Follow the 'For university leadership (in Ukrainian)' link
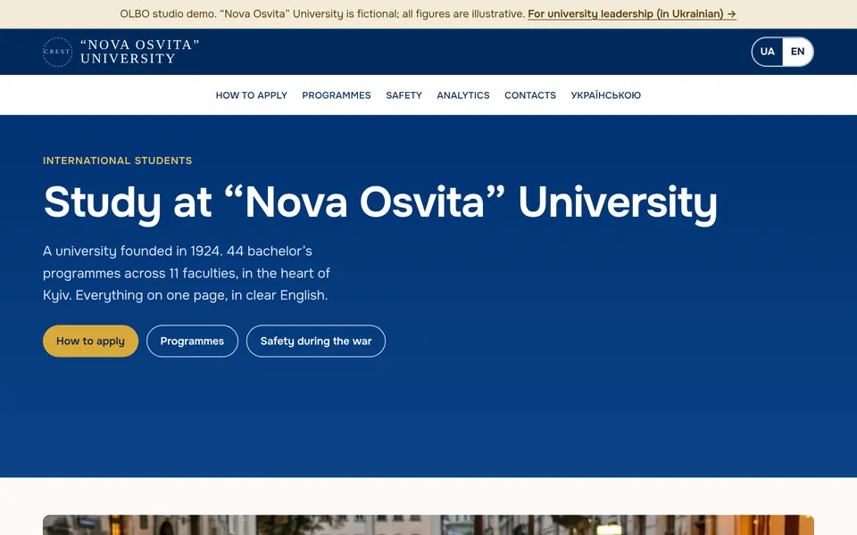The image size is (857, 535). tap(632, 13)
